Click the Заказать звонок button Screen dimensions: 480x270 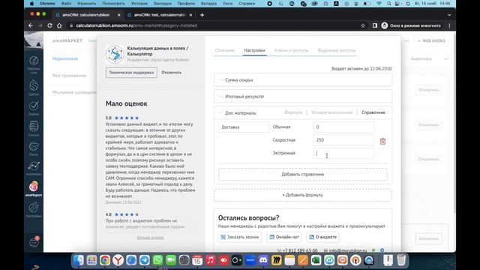[x=240, y=237]
